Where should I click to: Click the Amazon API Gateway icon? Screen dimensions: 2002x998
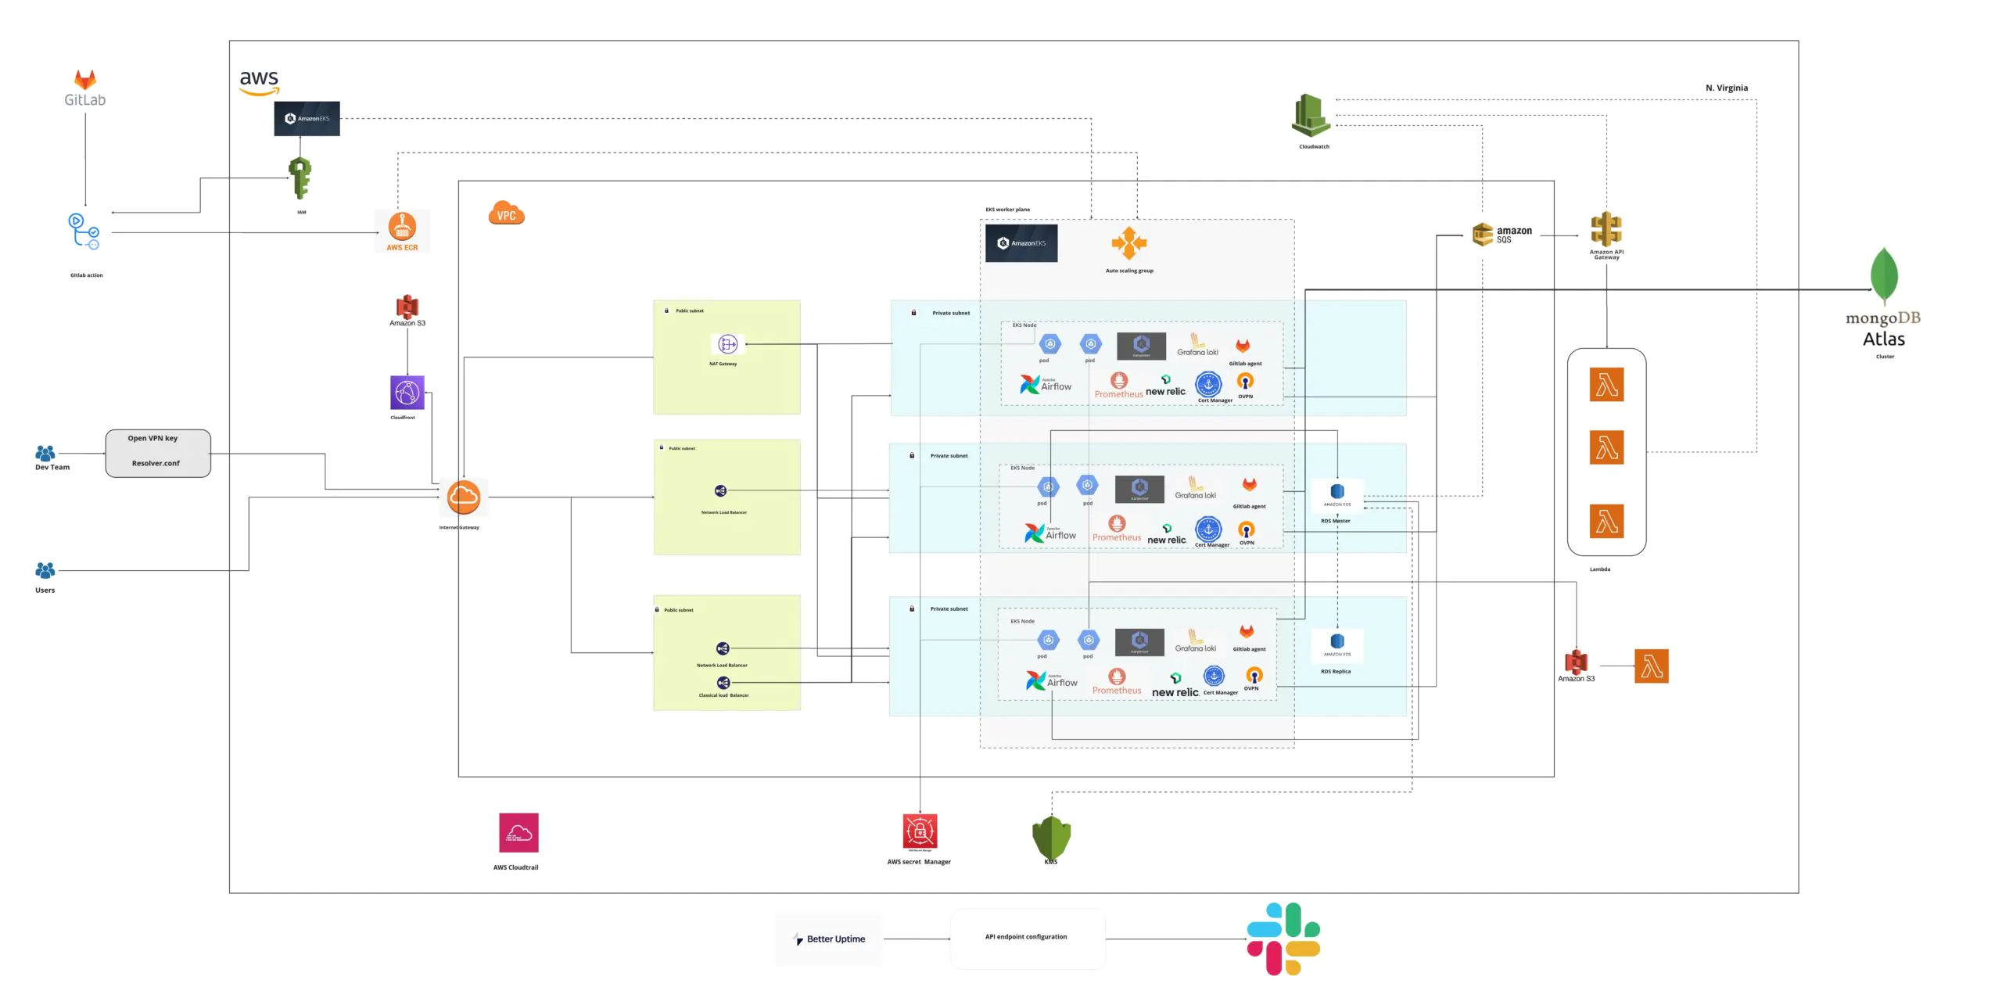tap(1606, 229)
